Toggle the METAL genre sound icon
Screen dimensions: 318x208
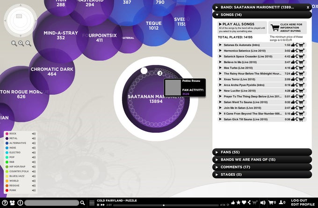[x=34, y=138]
